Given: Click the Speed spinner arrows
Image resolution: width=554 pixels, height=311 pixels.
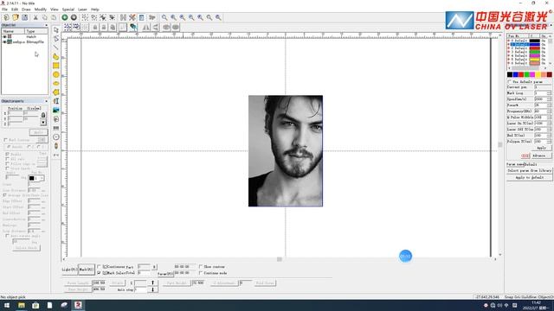Looking at the screenshot, I should pyautogui.click(x=549, y=99).
